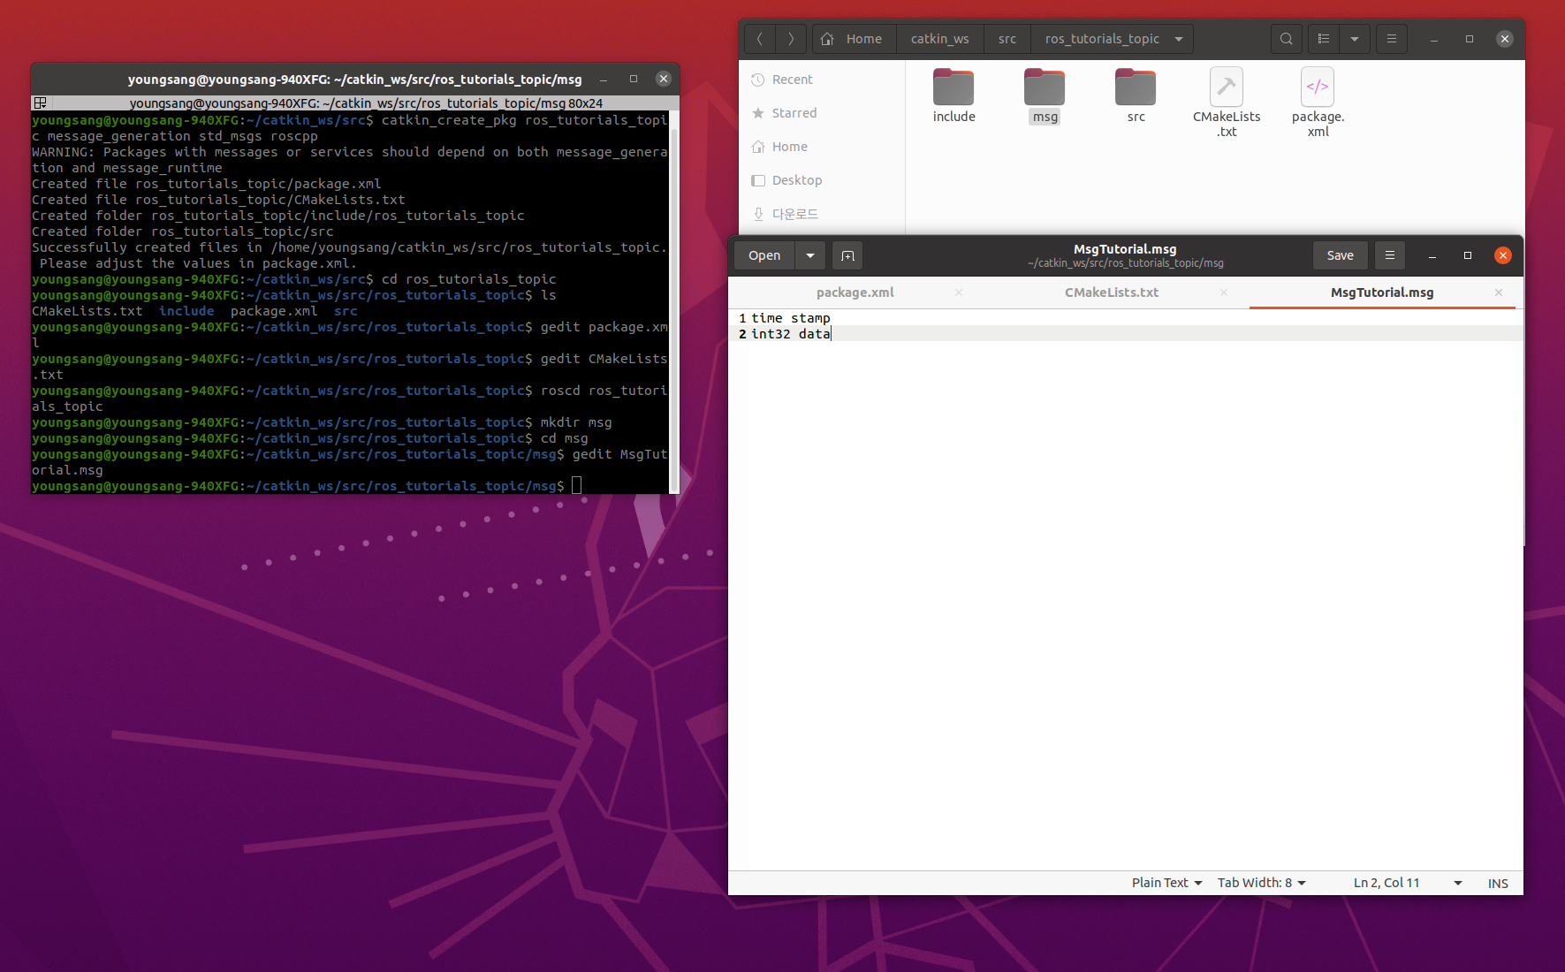Open the Plain Text language dropdown
This screenshot has width=1565, height=972.
(1166, 883)
